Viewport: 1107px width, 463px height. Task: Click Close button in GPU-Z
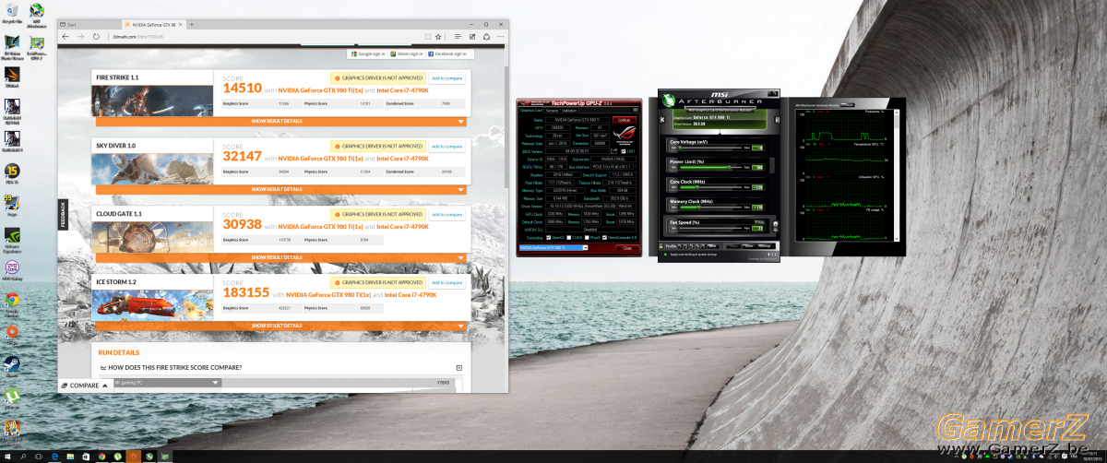[x=627, y=248]
